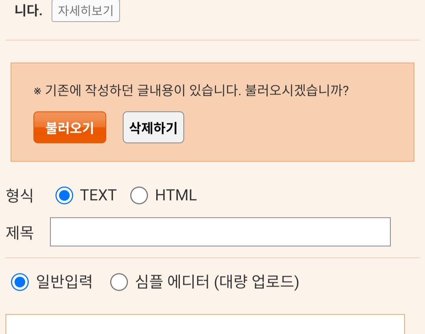Image resolution: width=425 pixels, height=334 pixels.
Task: Click the 제목 field label
Action: coord(20,233)
